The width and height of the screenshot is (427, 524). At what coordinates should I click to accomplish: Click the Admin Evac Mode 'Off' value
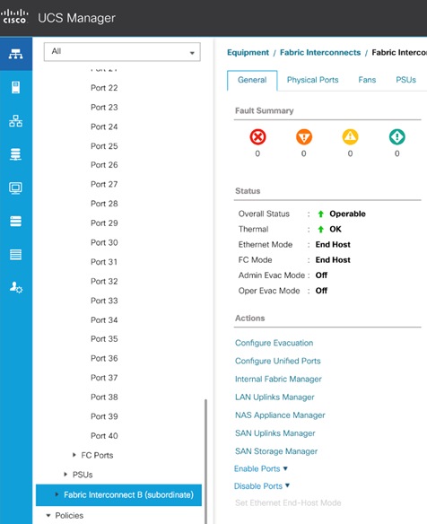(321, 275)
